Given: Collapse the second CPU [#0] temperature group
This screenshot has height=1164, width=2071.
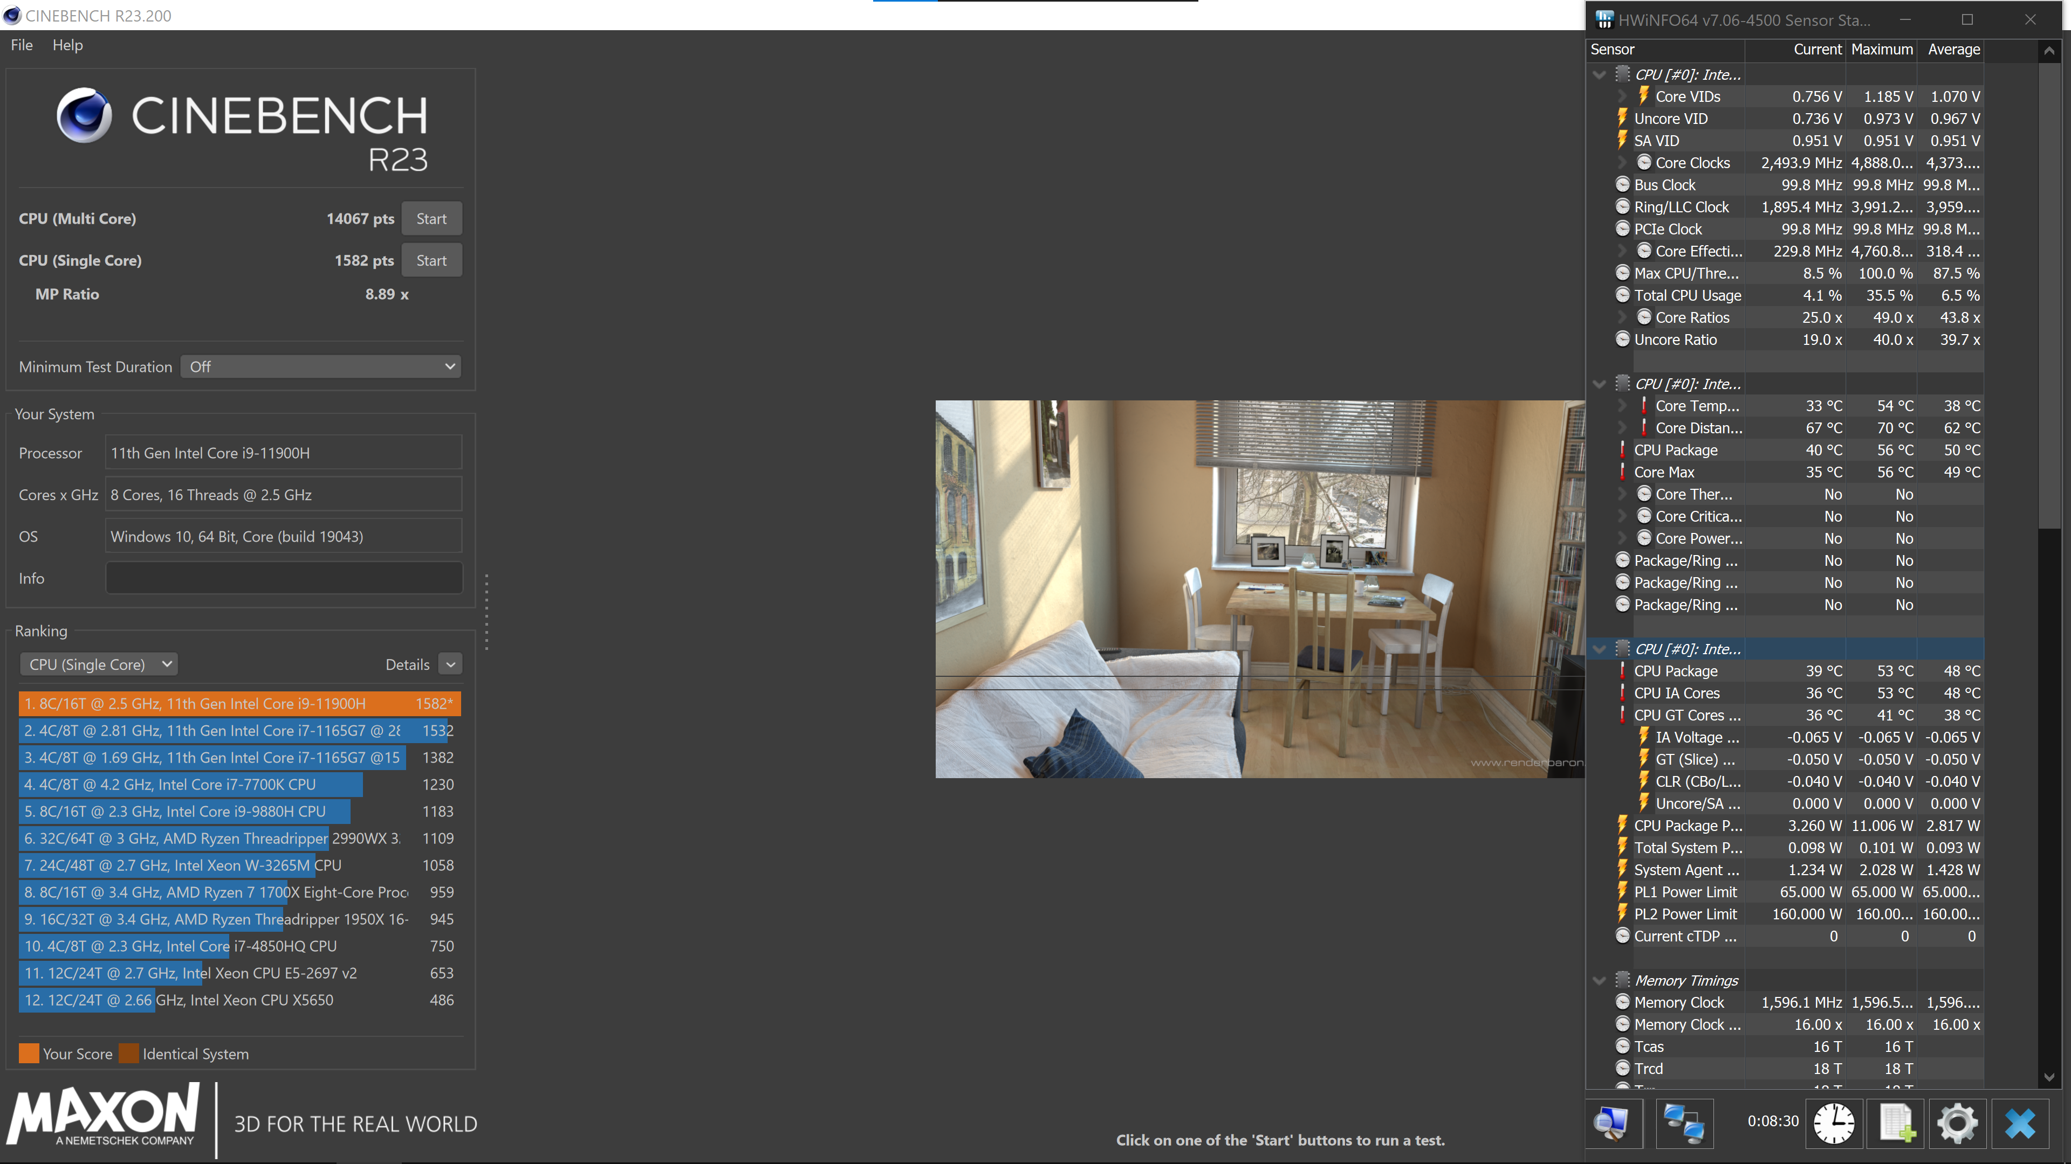Looking at the screenshot, I should (1599, 384).
